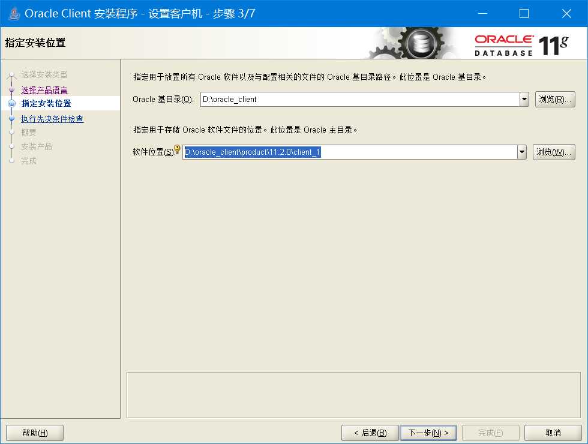The image size is (588, 444).
Task: Click the Java installer icon in title bar
Action: pos(14,14)
